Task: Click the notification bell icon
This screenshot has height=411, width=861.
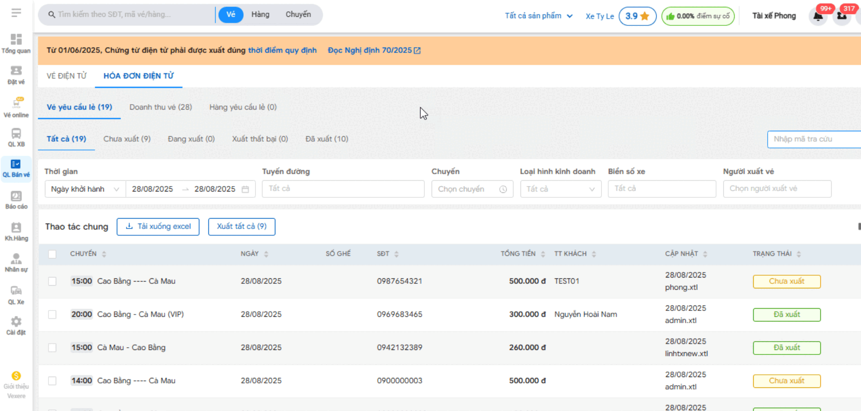Action: pos(818,16)
